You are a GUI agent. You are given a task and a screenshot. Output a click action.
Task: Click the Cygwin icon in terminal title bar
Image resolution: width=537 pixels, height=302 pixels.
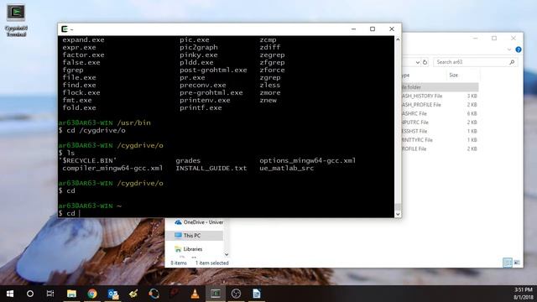[65, 29]
